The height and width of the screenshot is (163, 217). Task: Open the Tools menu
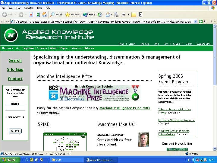coord(39,8)
